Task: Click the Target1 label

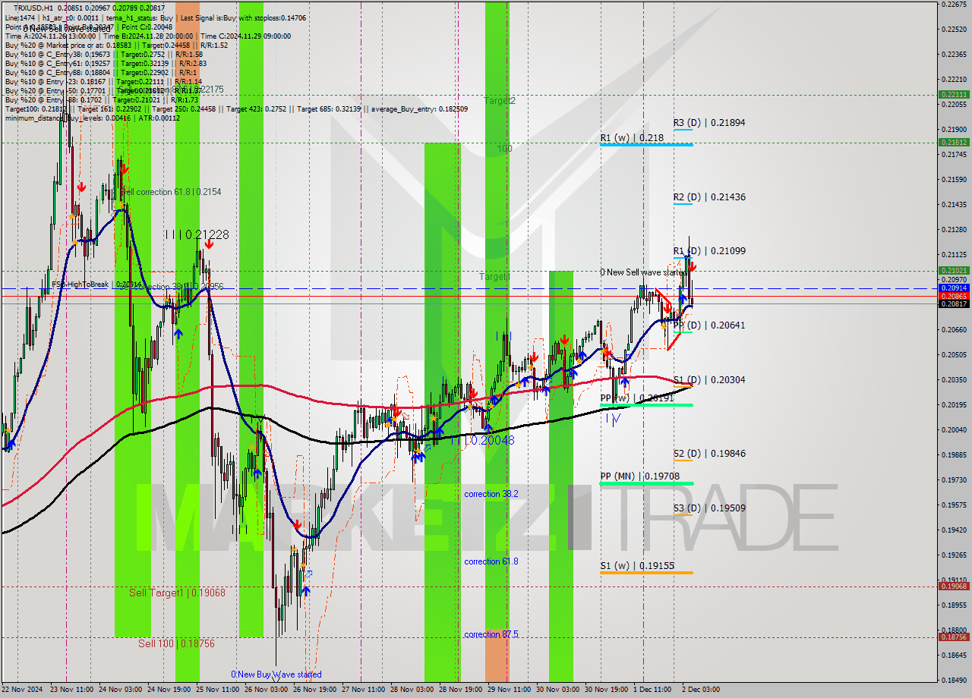Action: pyautogui.click(x=494, y=277)
